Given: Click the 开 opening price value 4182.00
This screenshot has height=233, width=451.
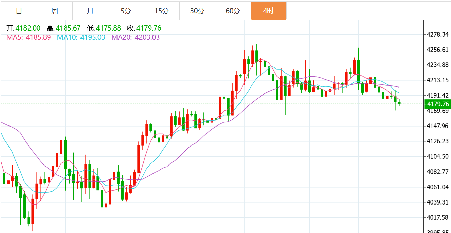Looking at the screenshot, I should tap(28, 28).
